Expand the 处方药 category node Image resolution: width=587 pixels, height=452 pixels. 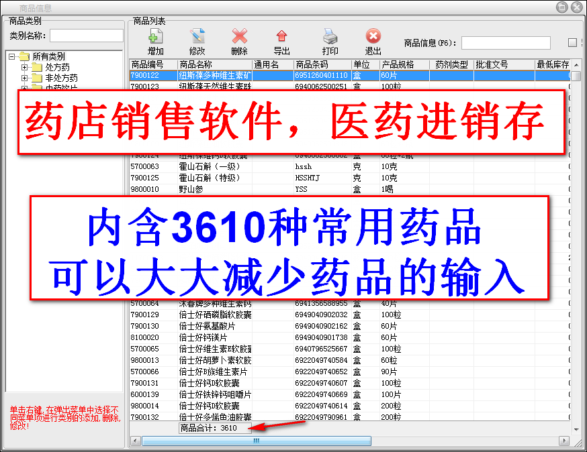click(x=25, y=67)
